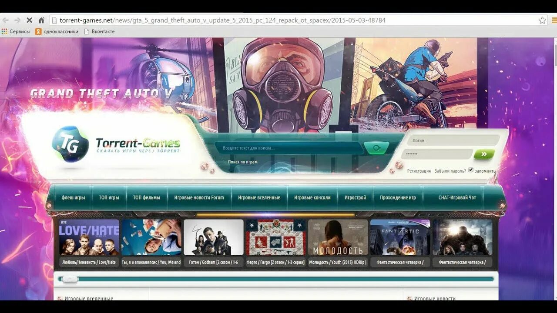Open the Игровые новости Forum menu item
Screen dimensions: 557x313
point(199,197)
